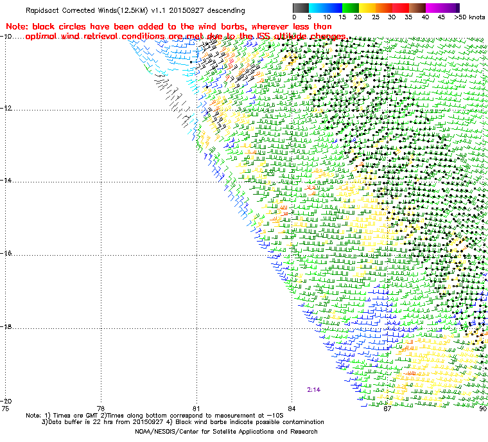Screen dimensions: 488x442
Task: Click the purple '2:14' pass time label
Action: tap(313, 390)
